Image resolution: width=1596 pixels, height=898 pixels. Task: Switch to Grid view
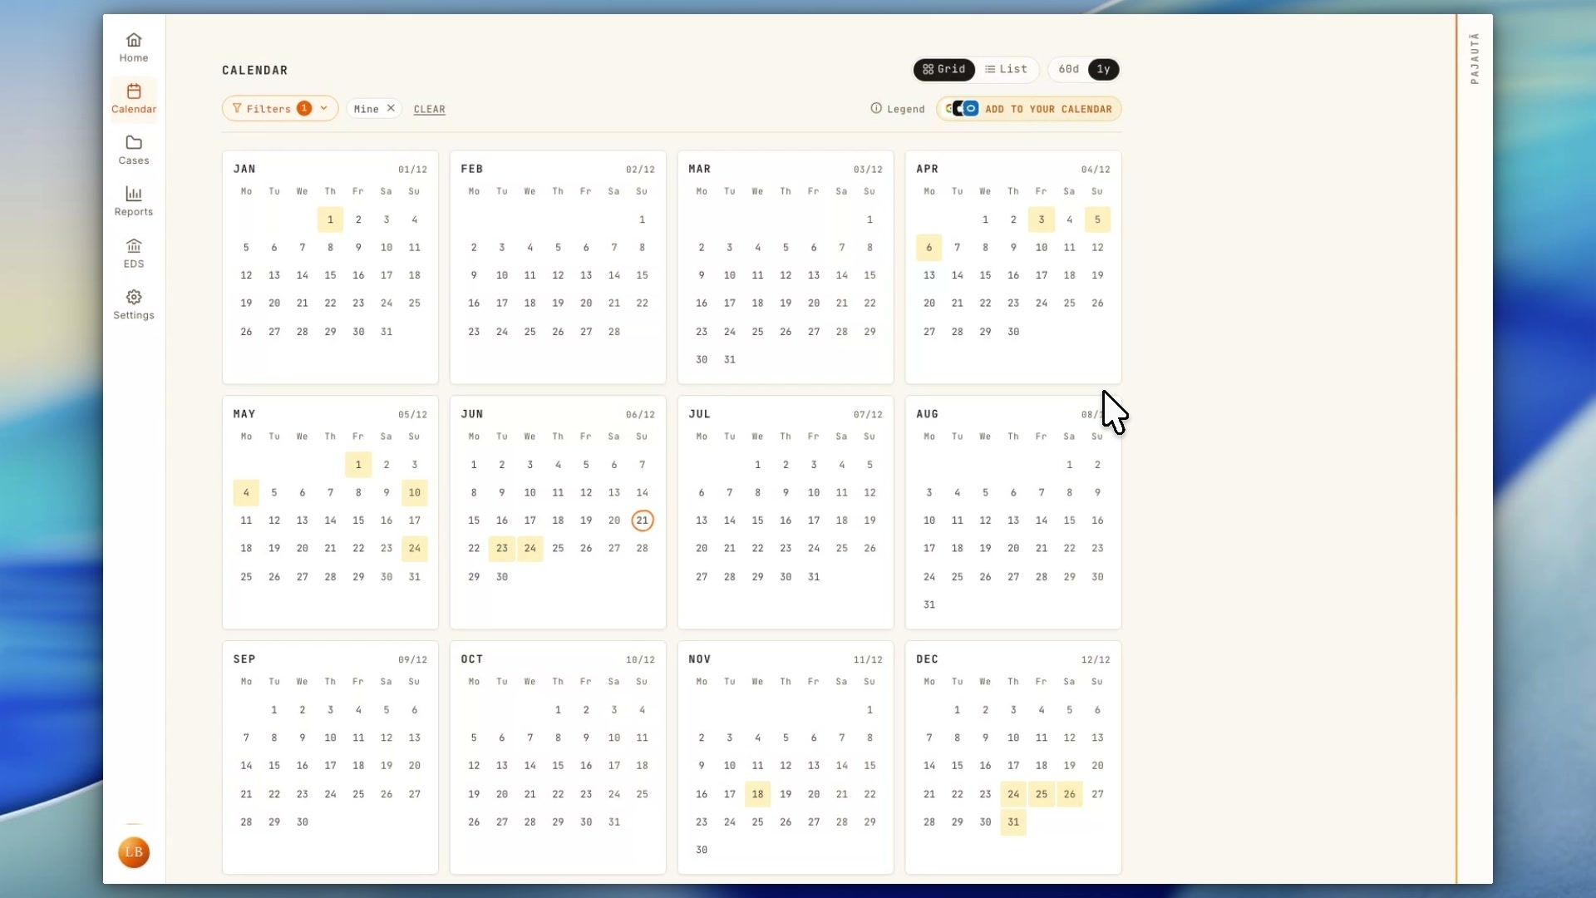pyautogui.click(x=944, y=69)
